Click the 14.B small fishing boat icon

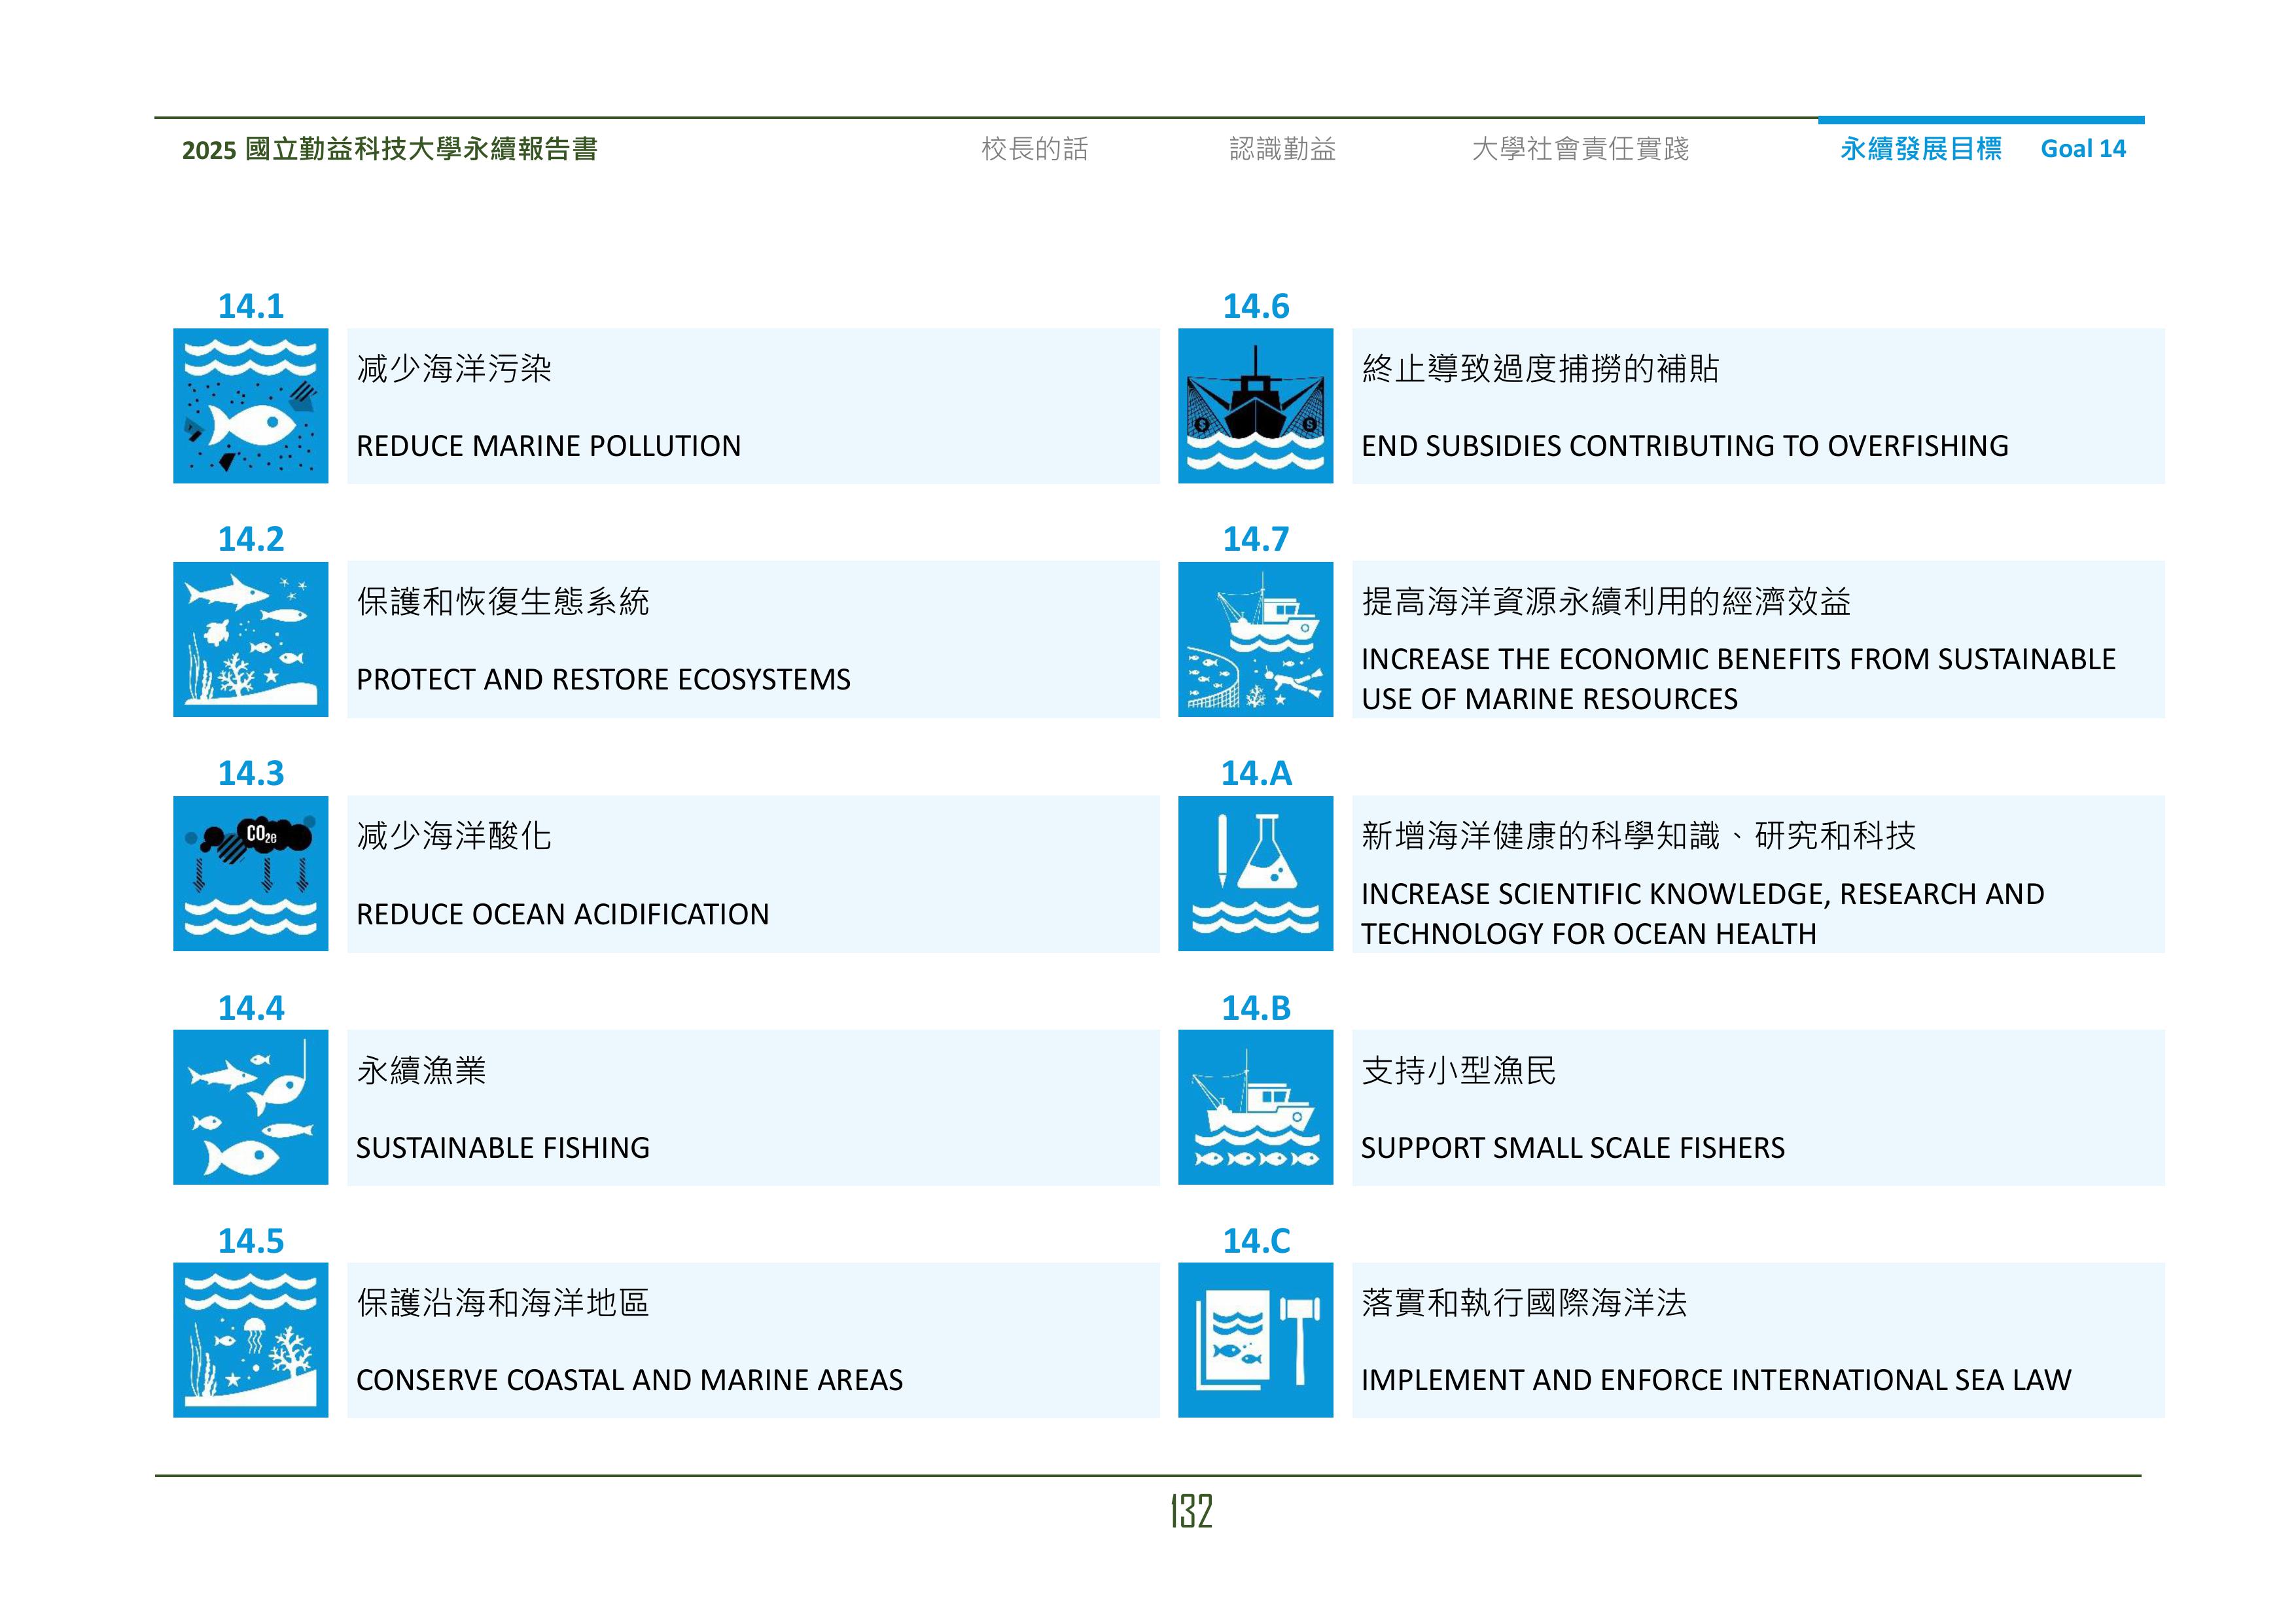point(1255,1107)
